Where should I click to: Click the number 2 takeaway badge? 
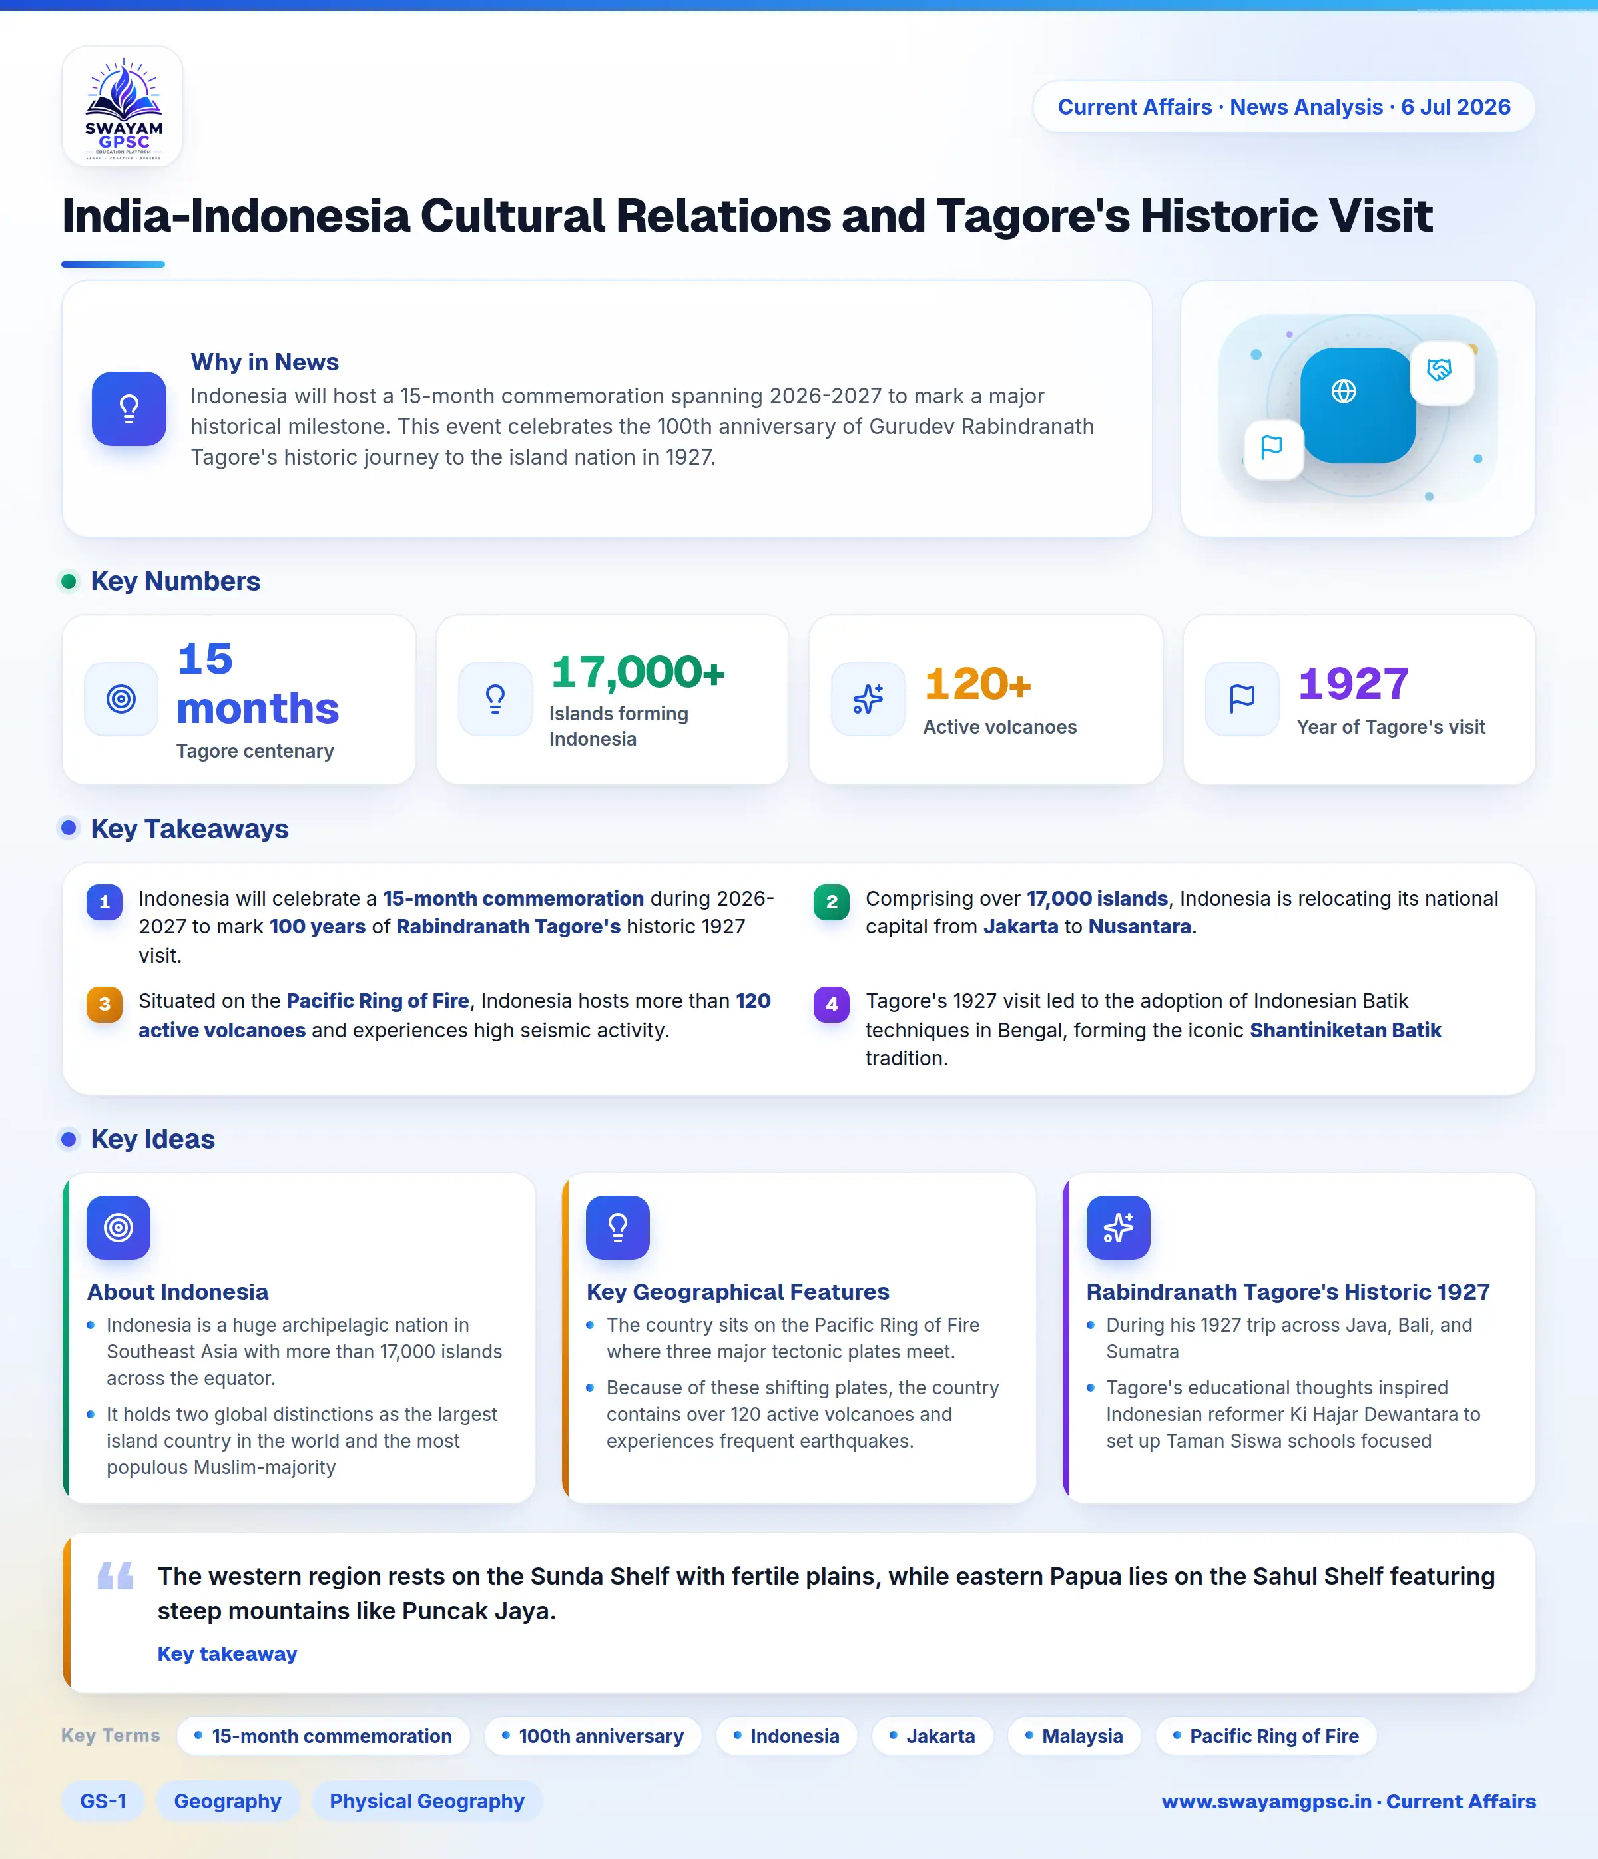tap(832, 902)
